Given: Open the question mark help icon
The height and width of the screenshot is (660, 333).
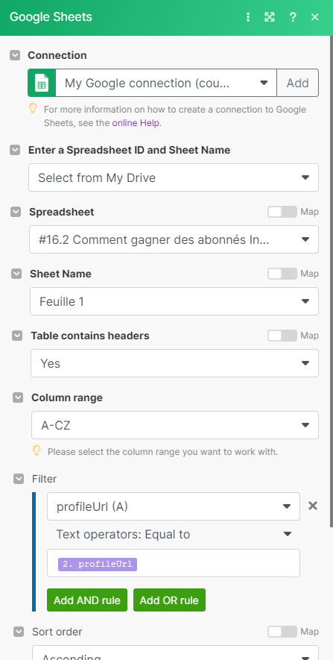Looking at the screenshot, I should [x=293, y=17].
